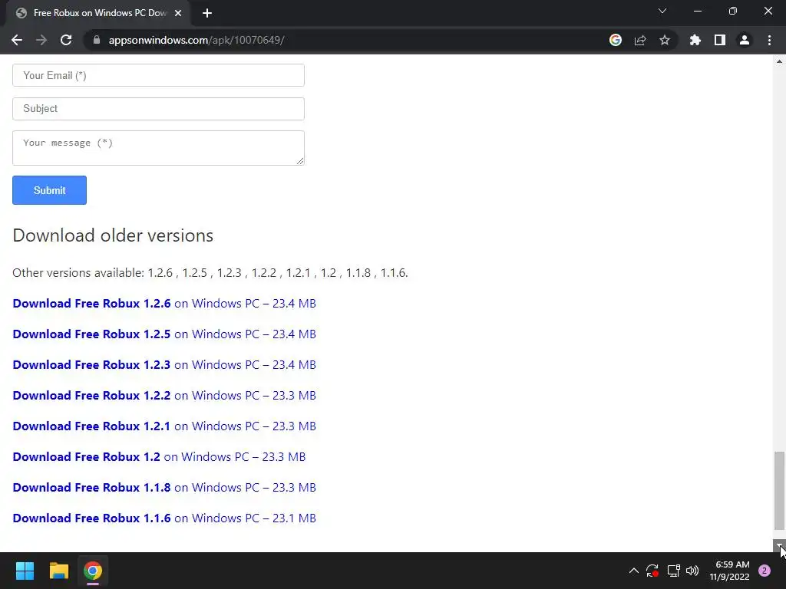The image size is (786, 589).
Task: Download Free Robux 1.2.2 link
Action: [x=164, y=395]
